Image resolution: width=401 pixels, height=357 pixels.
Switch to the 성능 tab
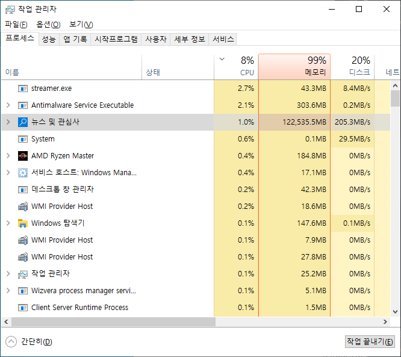point(49,39)
